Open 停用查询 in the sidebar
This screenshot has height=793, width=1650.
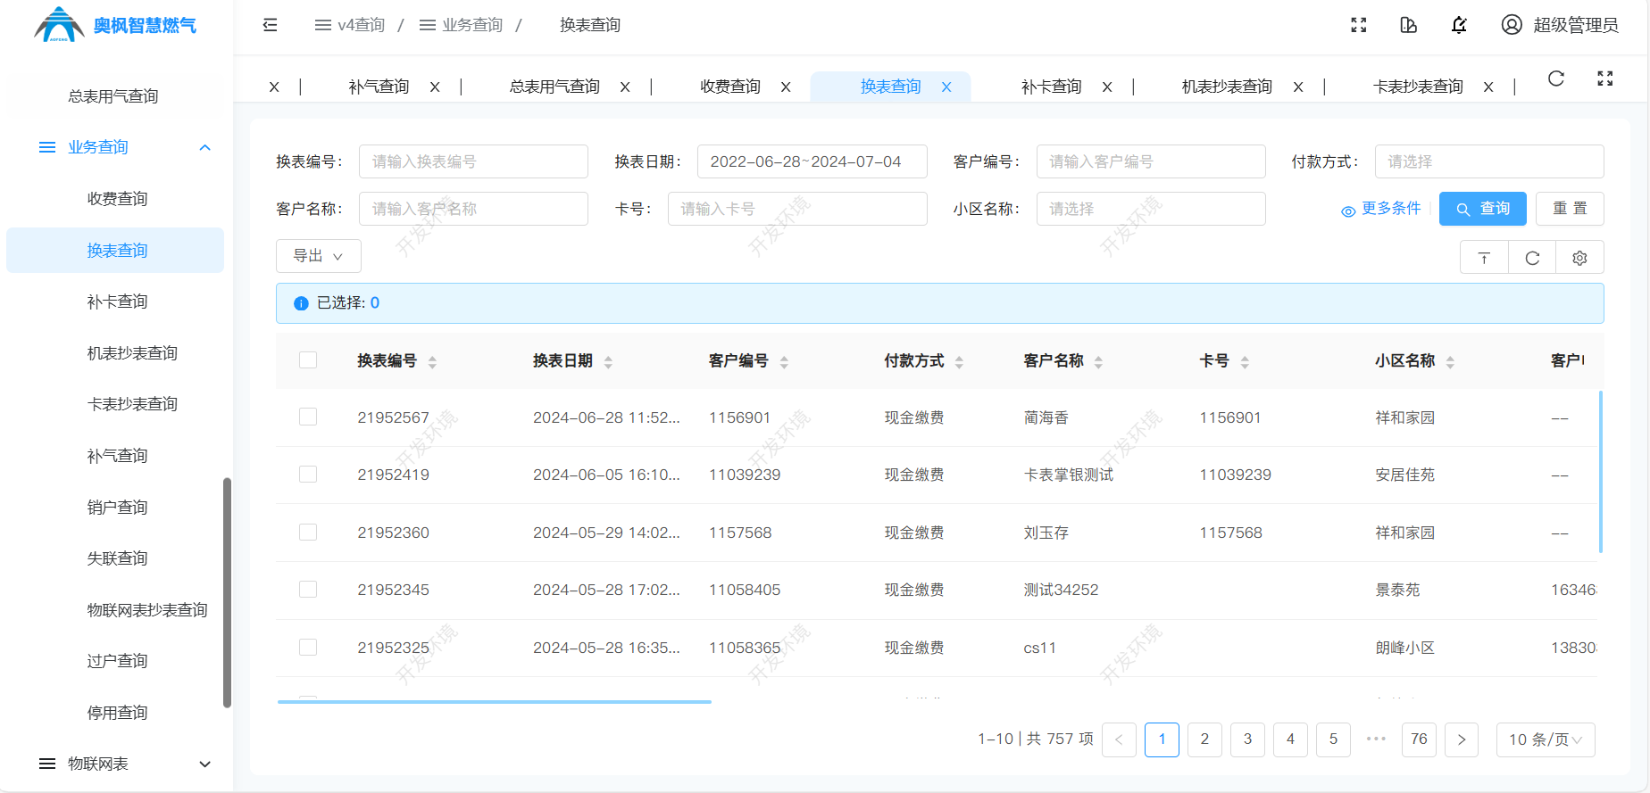click(x=117, y=713)
